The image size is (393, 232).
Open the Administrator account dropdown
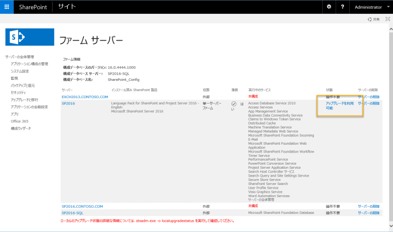tap(372, 7)
